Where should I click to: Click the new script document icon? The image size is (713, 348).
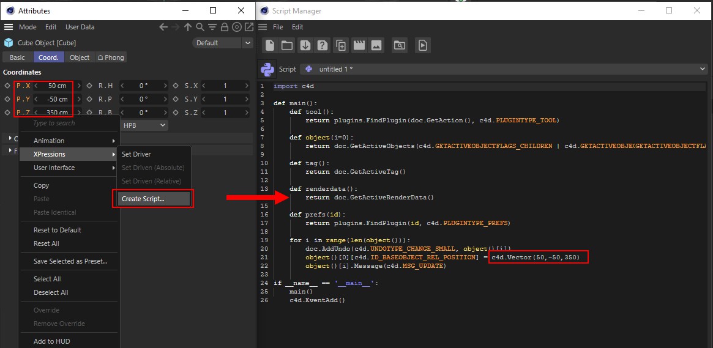(x=269, y=45)
